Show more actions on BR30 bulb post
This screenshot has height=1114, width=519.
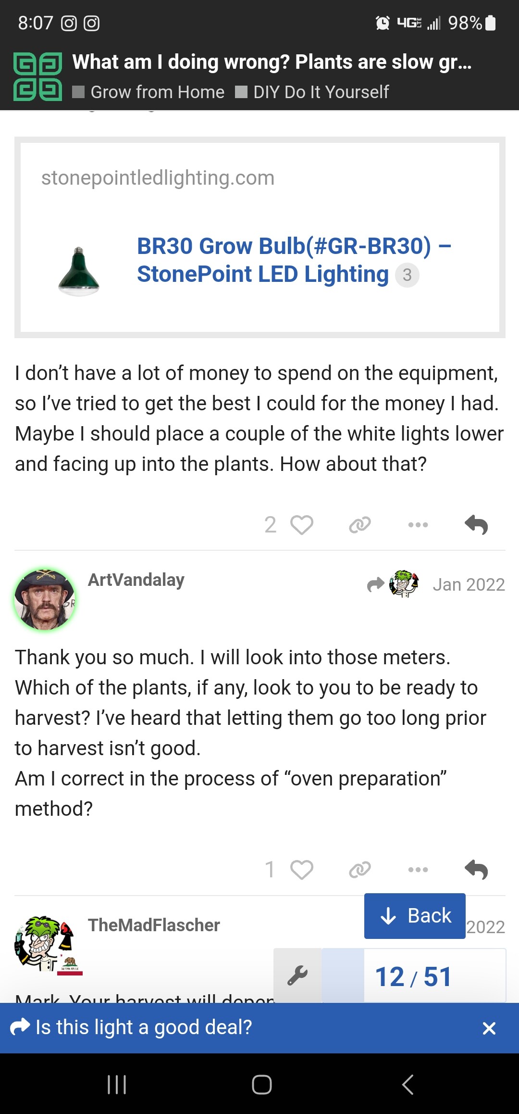[418, 525]
